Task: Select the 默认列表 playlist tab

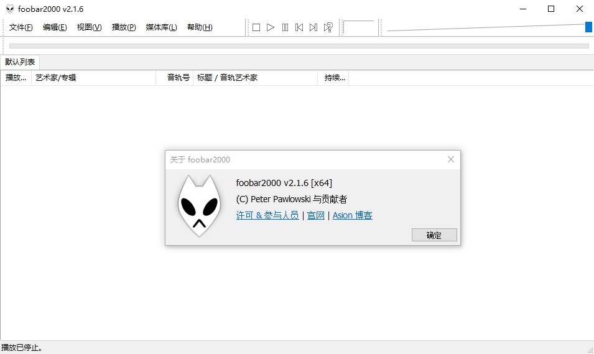Action: pos(20,62)
